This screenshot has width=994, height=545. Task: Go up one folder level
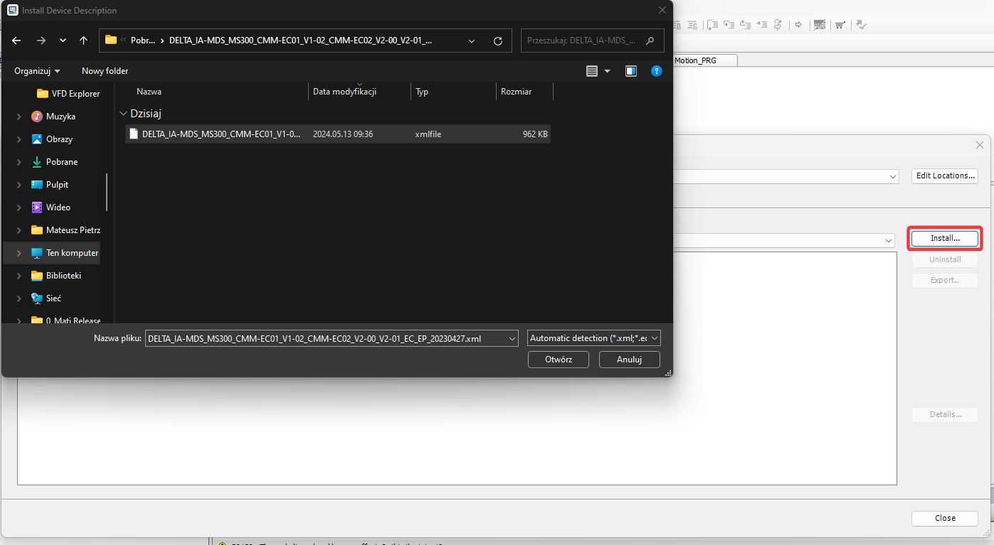pos(83,41)
